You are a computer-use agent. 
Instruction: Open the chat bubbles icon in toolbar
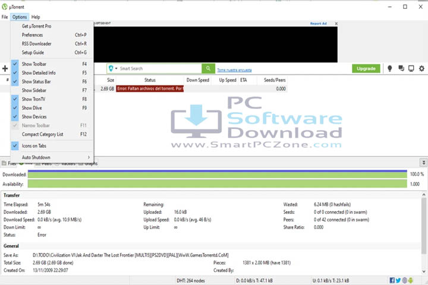pyautogui.click(x=401, y=68)
